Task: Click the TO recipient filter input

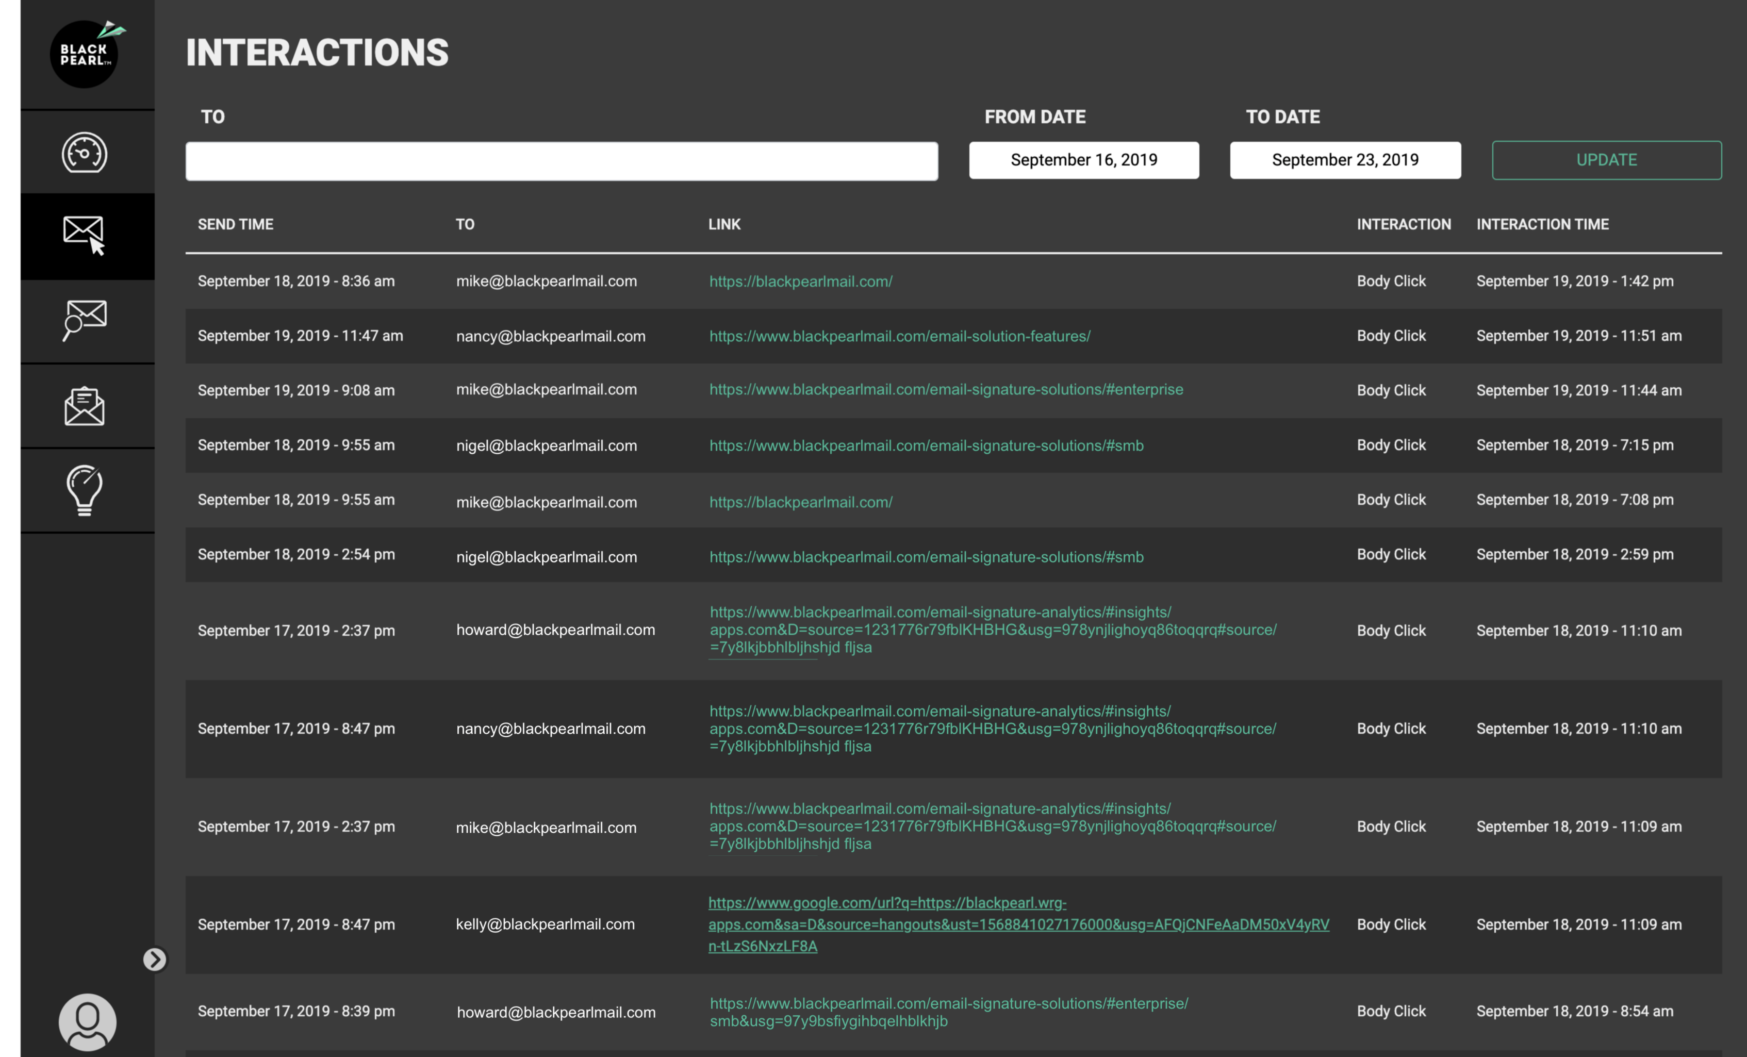Action: coord(562,161)
